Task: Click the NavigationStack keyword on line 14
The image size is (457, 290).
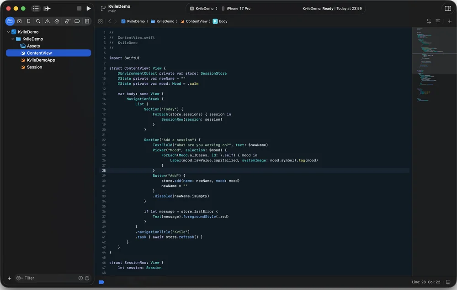Action: click(x=143, y=99)
